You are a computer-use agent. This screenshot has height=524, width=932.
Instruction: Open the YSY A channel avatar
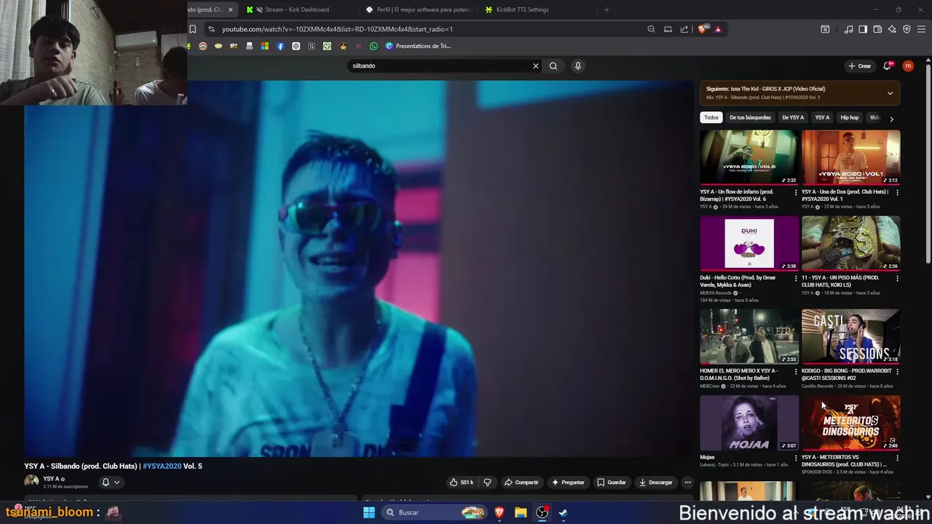tap(31, 482)
